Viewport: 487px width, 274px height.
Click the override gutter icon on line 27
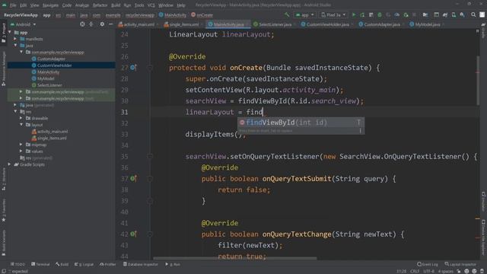click(133, 68)
